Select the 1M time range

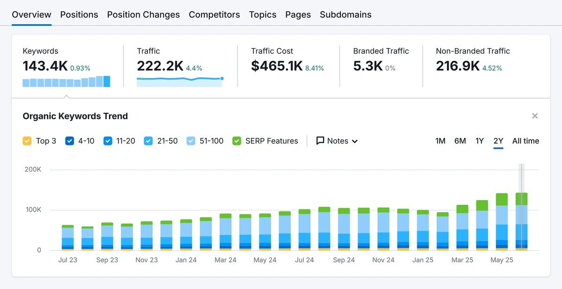tap(440, 141)
